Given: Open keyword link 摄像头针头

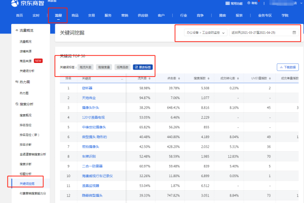Looking at the screenshot, I should click(90, 108).
